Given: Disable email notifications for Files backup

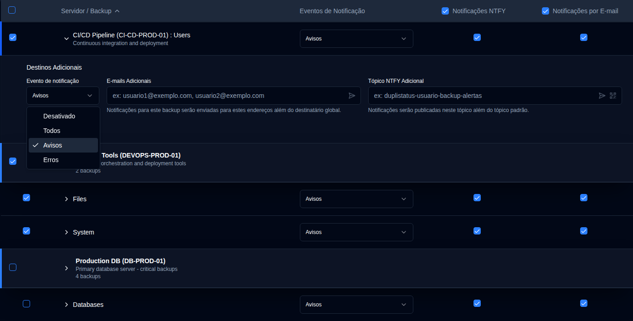Looking at the screenshot, I should pyautogui.click(x=584, y=198).
